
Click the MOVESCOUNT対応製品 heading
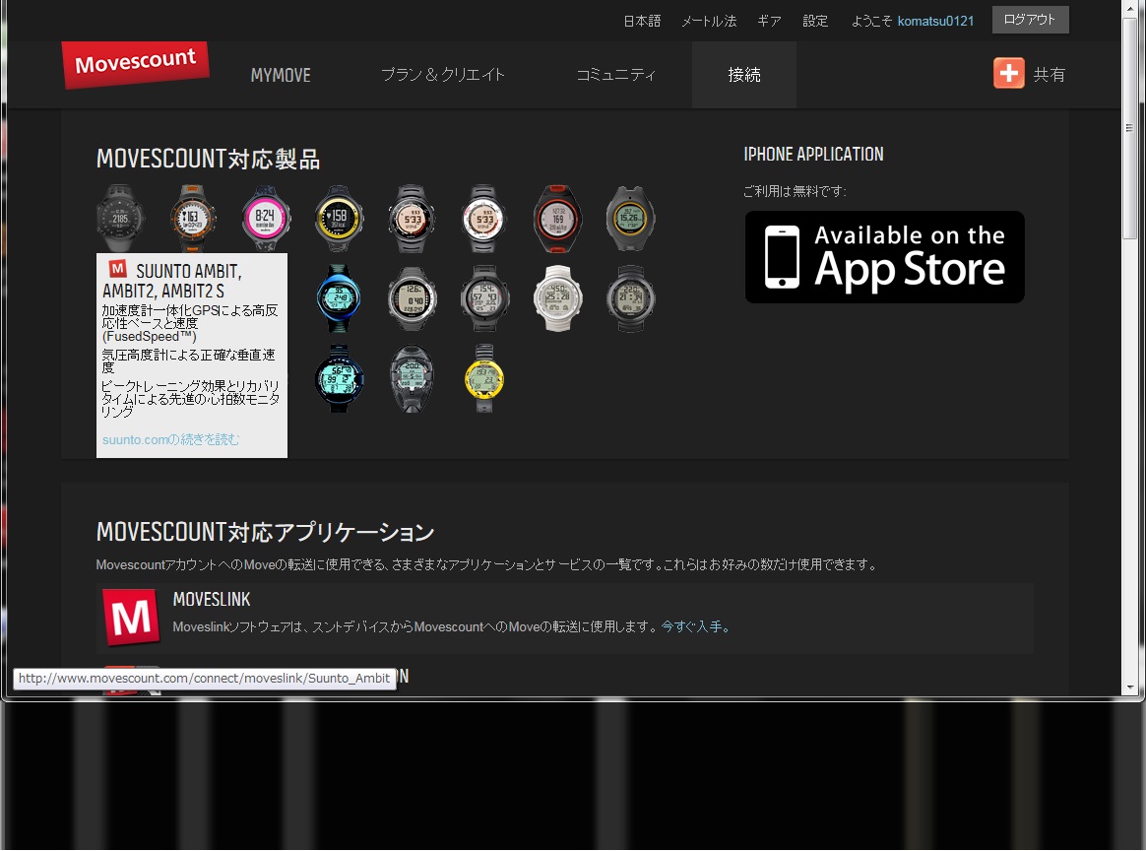209,159
